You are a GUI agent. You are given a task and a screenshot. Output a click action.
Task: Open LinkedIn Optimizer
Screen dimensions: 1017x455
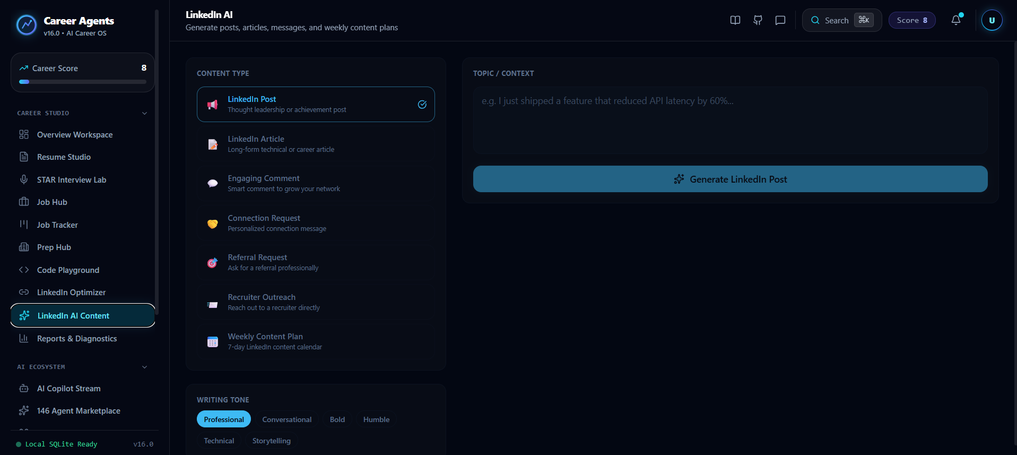(83, 292)
